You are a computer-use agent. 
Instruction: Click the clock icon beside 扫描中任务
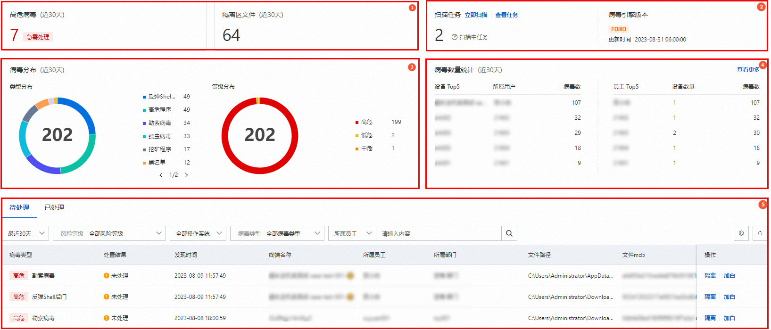click(x=455, y=37)
